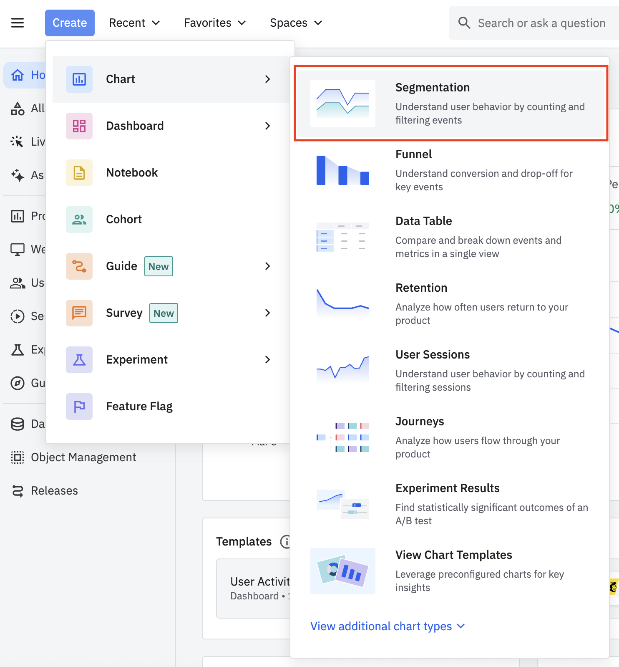Focus the Search or ask a question field

(x=541, y=23)
